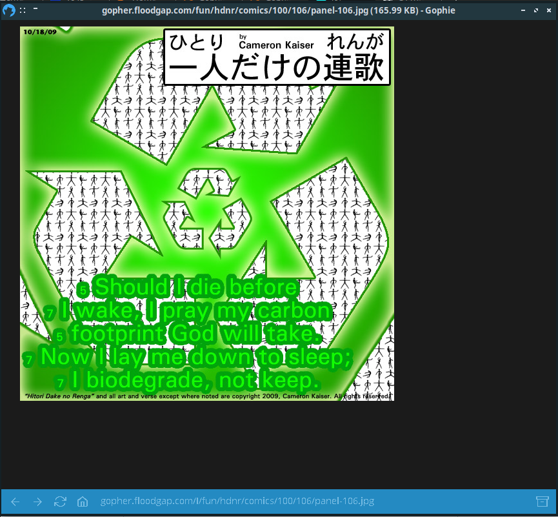This screenshot has width=558, height=517.
Task: Minimize the Gophie window
Action: [x=523, y=10]
